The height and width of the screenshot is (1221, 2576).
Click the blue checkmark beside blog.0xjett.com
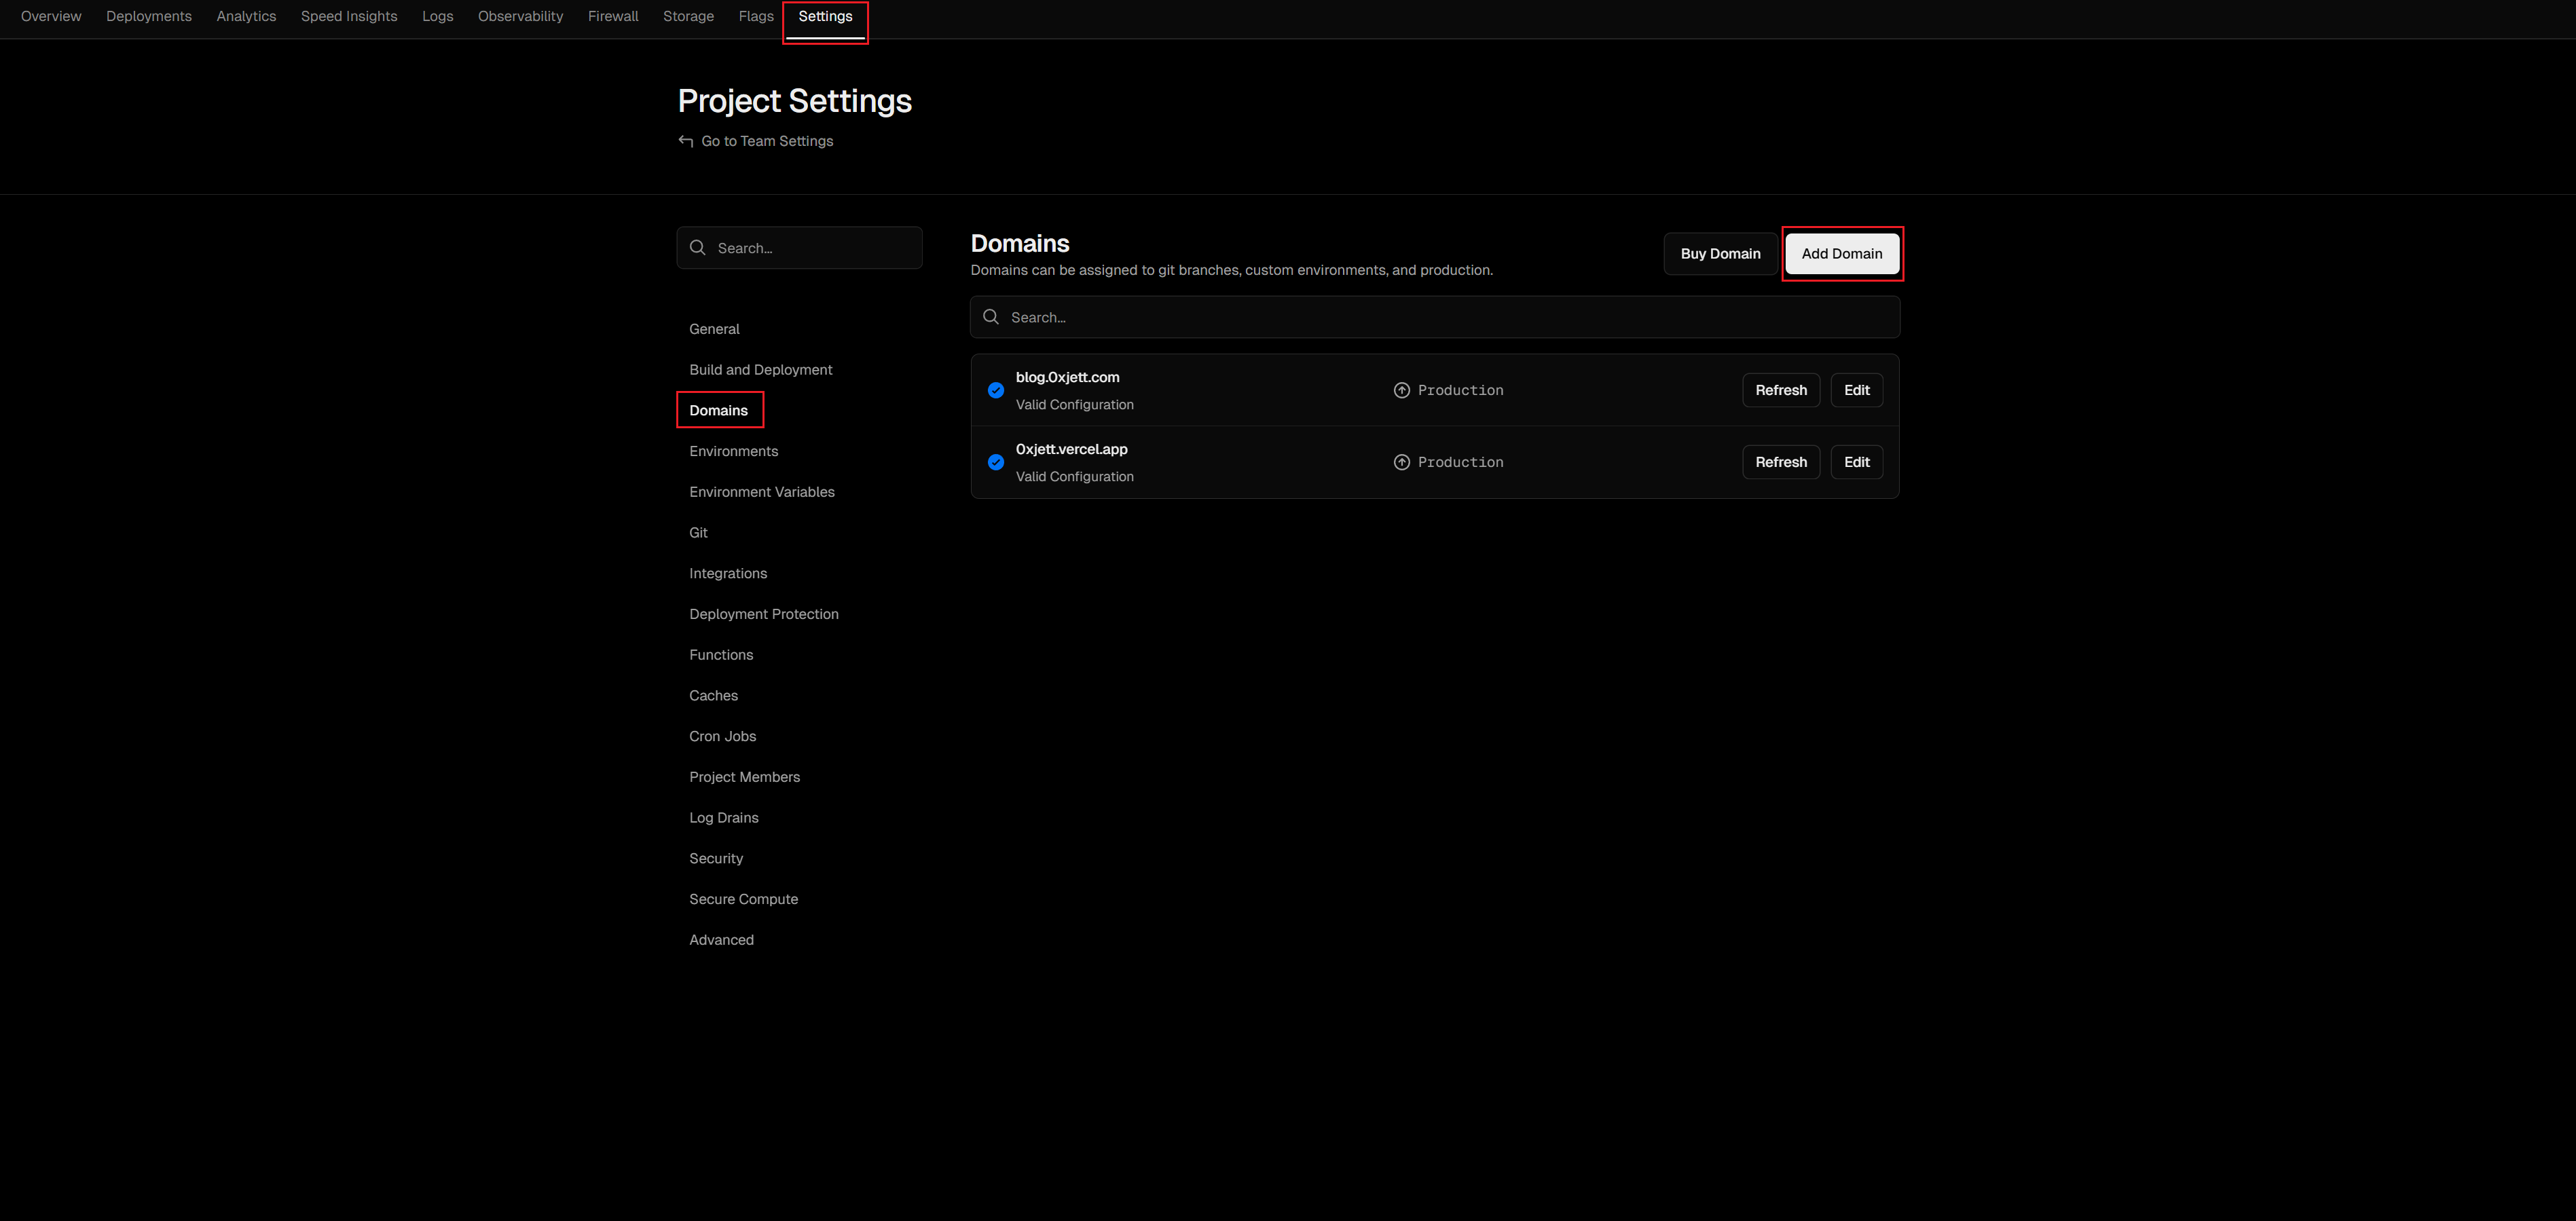(995, 390)
